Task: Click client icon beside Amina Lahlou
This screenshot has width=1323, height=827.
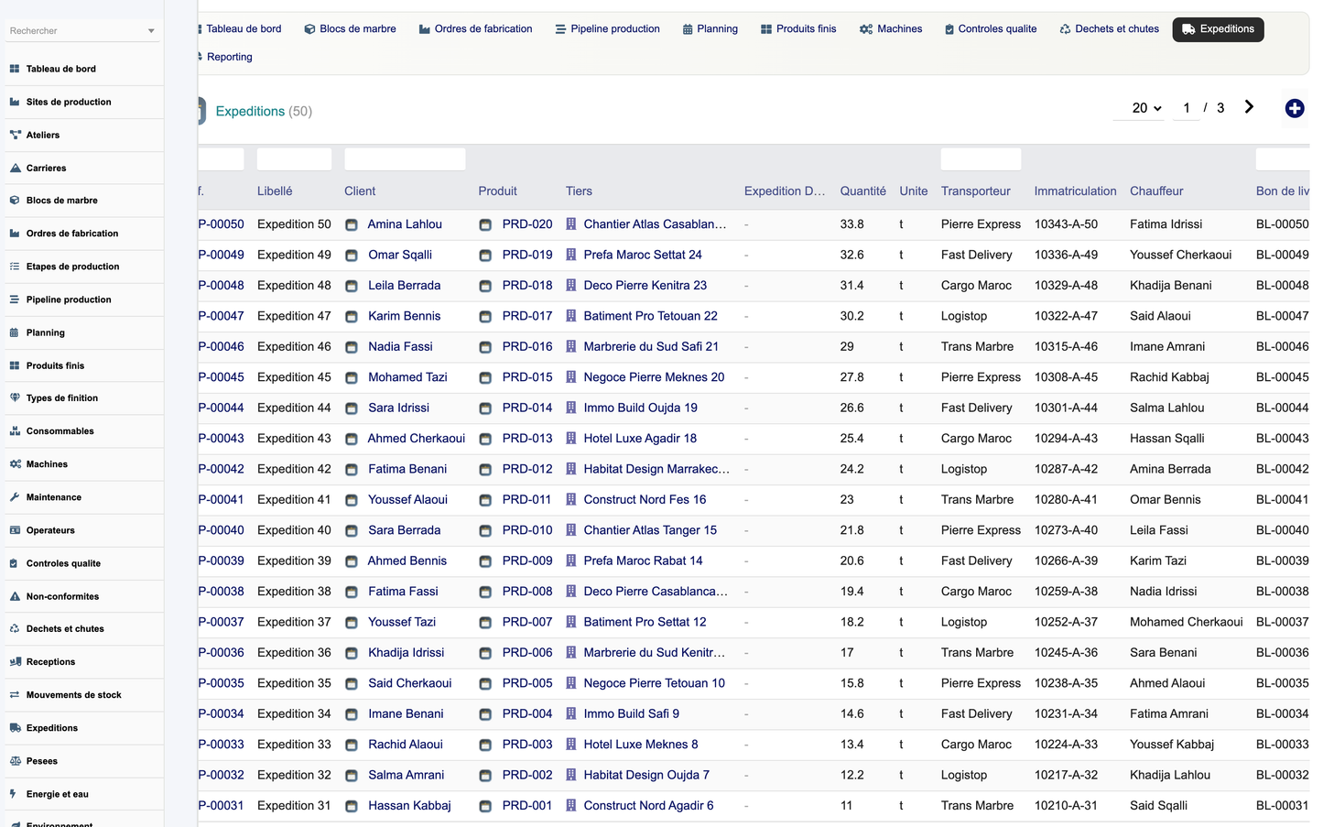Action: [351, 224]
